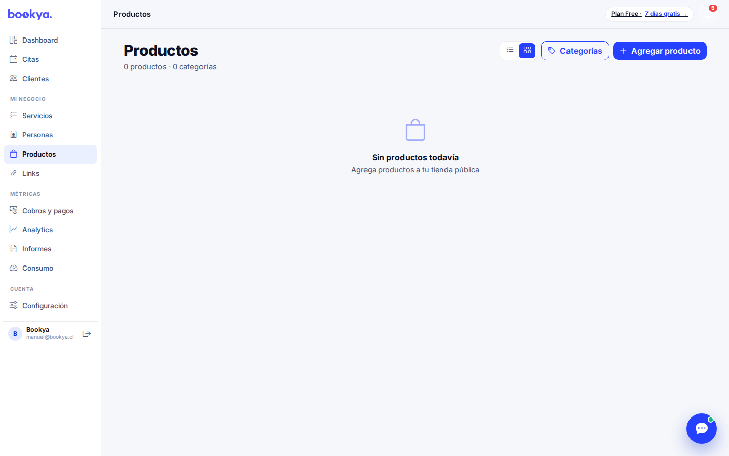Click 'Agrega productos a tu tienda pública'
This screenshot has width=729, height=456.
pos(415,170)
